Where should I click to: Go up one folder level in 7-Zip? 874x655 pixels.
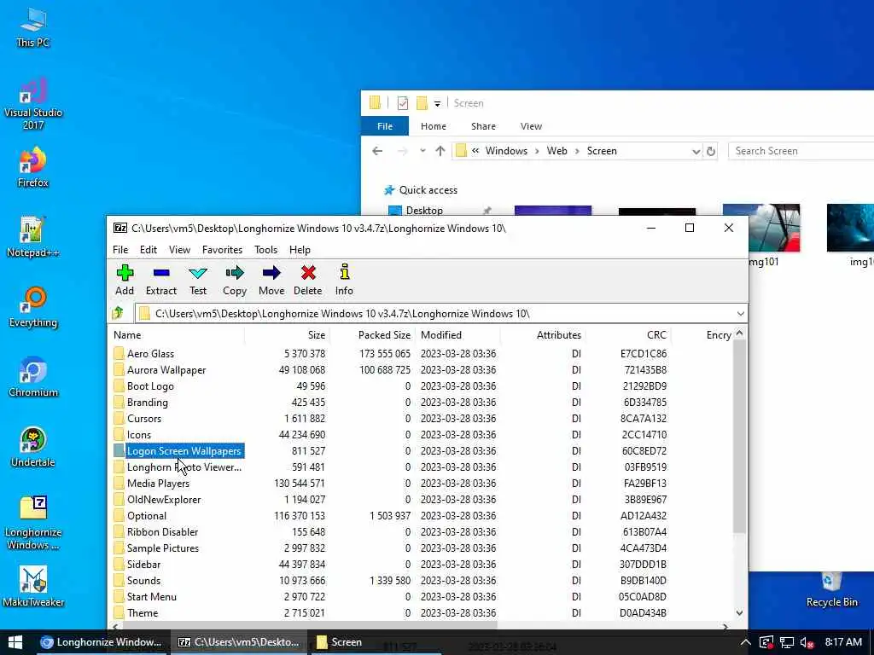pos(118,313)
